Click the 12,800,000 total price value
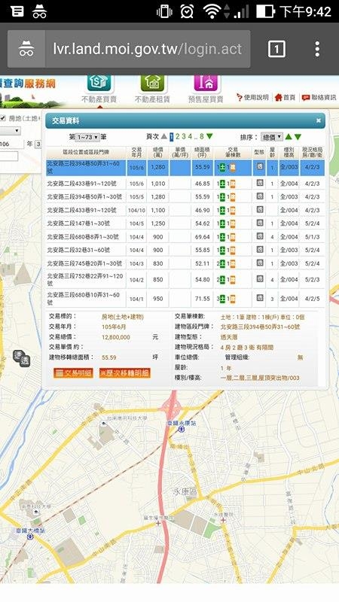Image resolution: width=339 pixels, height=602 pixels. click(x=116, y=337)
